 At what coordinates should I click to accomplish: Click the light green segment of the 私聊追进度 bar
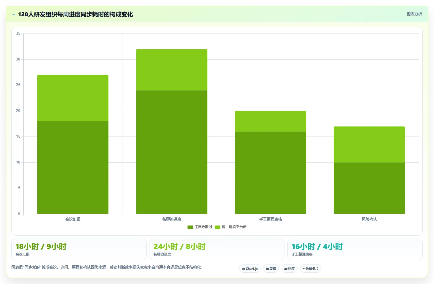pyautogui.click(x=172, y=70)
